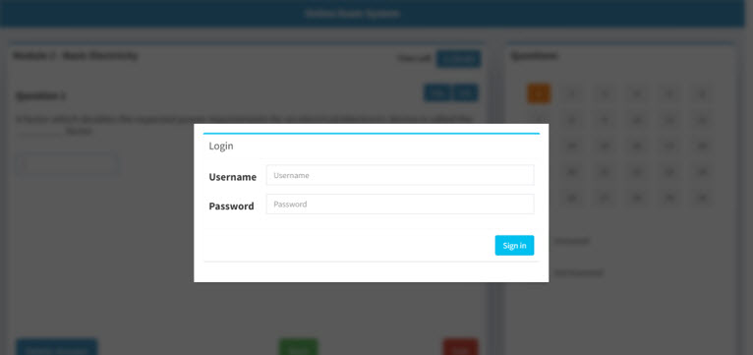The height and width of the screenshot is (355, 753).
Task: Click the Username input field
Action: coord(400,175)
